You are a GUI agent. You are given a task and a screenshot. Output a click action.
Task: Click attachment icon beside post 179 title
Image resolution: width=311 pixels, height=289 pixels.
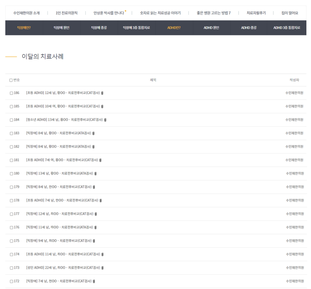tap(94, 187)
